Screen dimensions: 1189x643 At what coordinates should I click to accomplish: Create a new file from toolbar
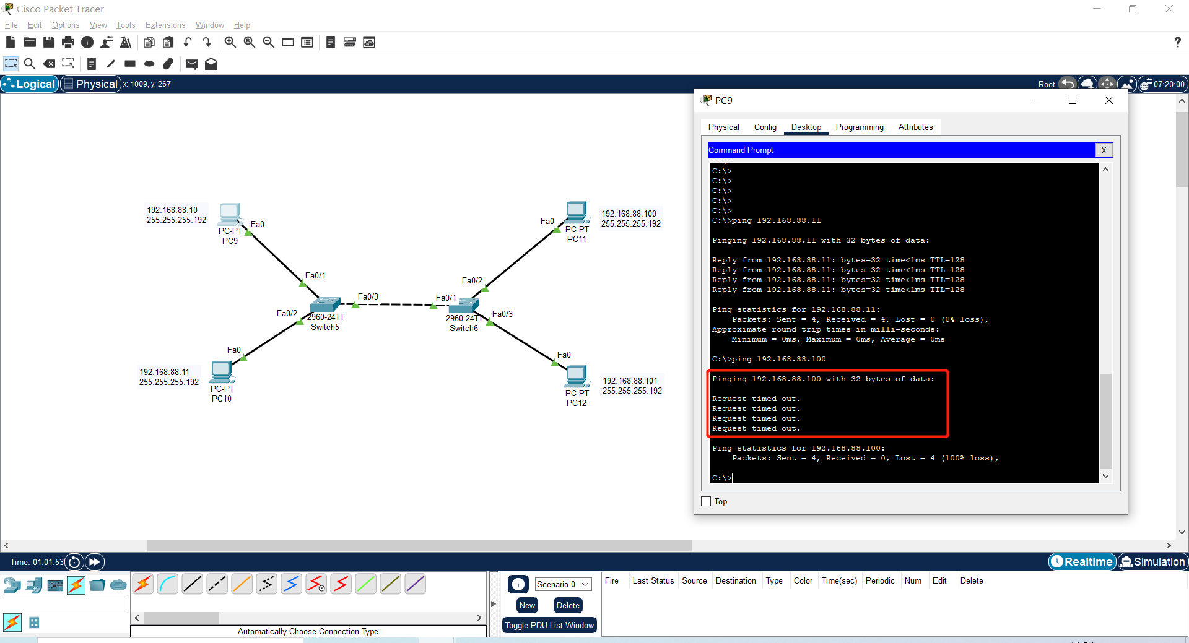click(x=10, y=42)
